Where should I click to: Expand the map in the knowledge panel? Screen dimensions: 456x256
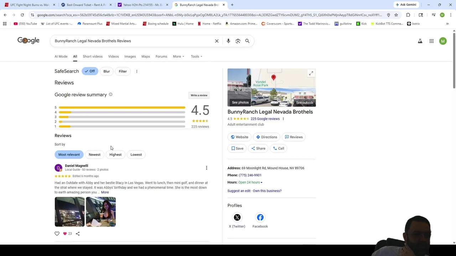click(x=311, y=73)
